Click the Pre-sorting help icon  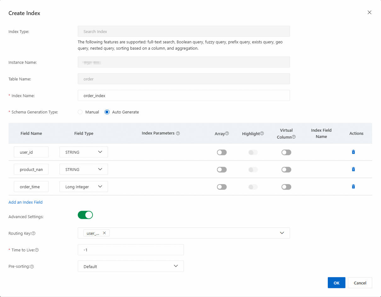click(32, 267)
